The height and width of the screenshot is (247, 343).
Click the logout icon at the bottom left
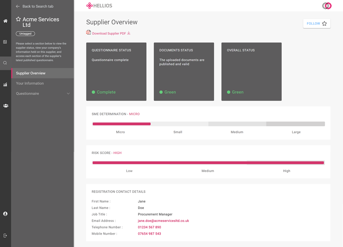coord(5,235)
